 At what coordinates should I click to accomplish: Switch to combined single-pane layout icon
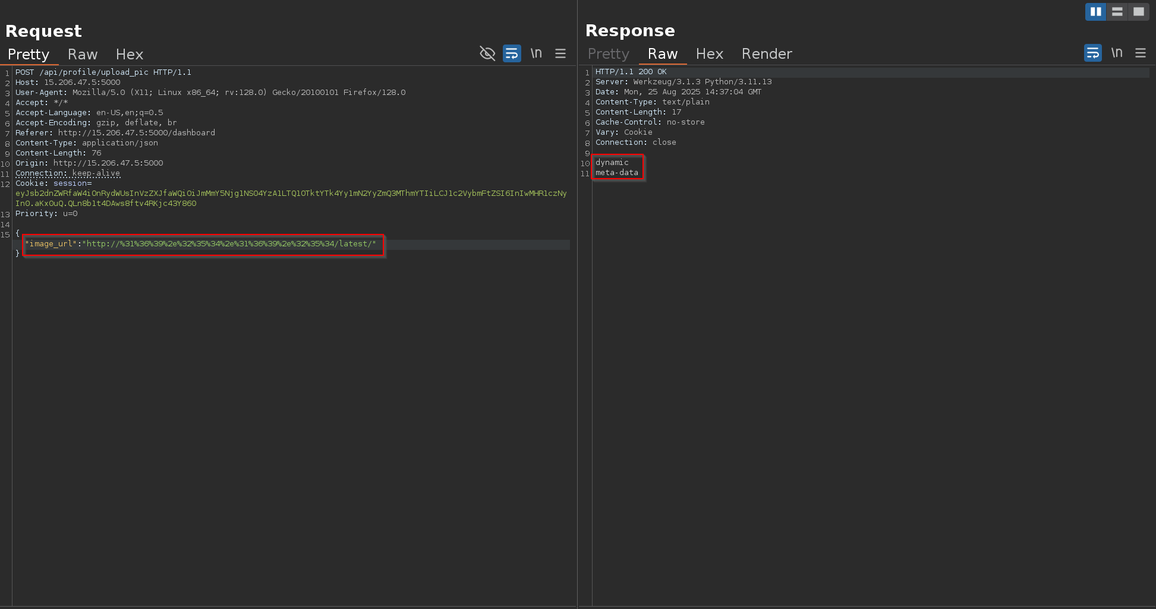(x=1138, y=11)
